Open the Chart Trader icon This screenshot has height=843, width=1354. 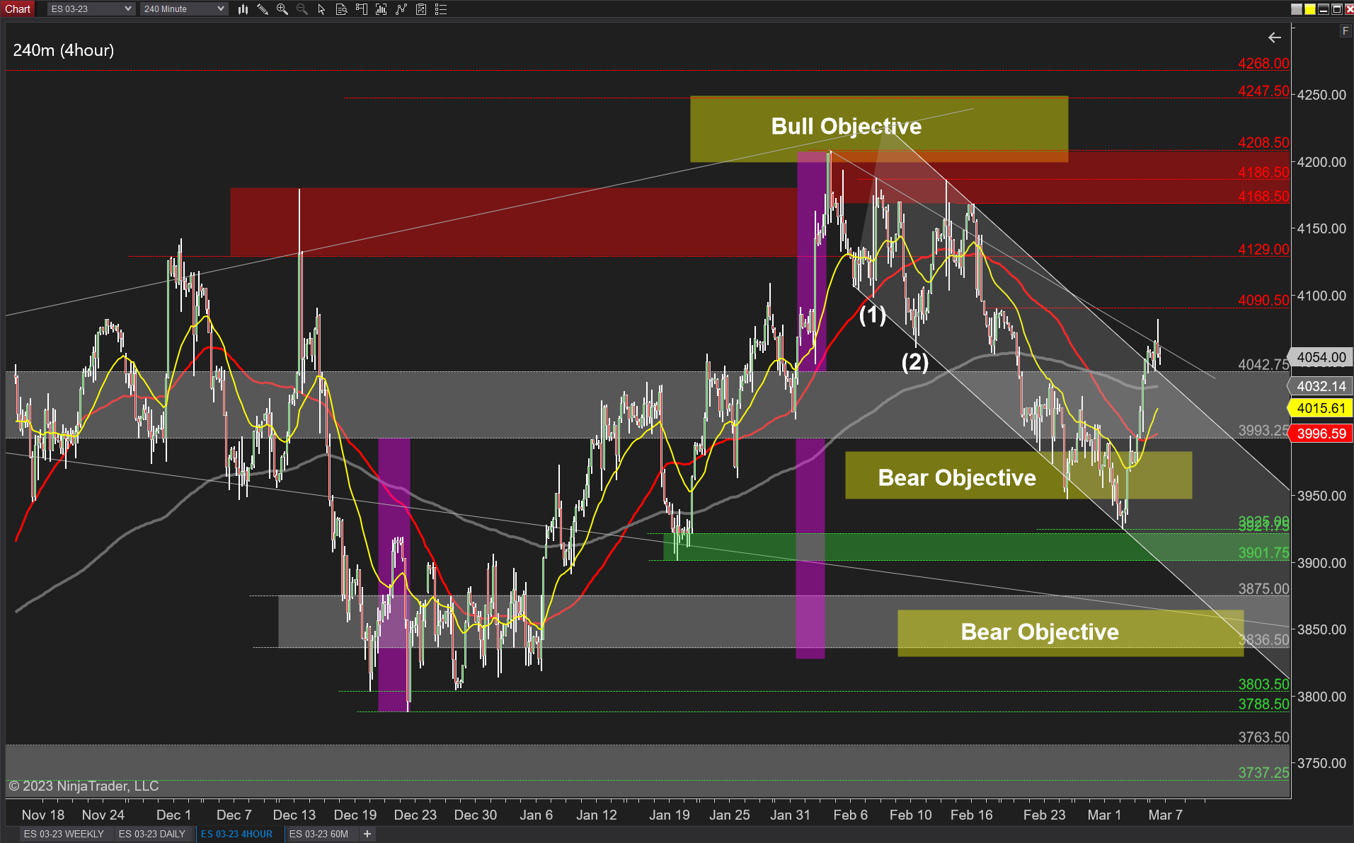pos(361,9)
